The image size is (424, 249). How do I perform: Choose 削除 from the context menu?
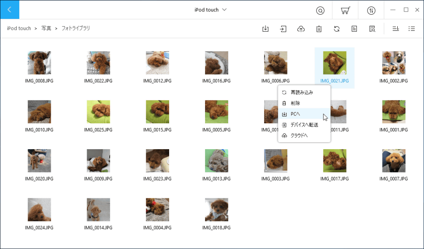point(295,104)
